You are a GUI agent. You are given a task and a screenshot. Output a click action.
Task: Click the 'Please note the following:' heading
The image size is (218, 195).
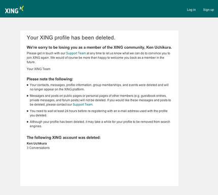[50, 79]
